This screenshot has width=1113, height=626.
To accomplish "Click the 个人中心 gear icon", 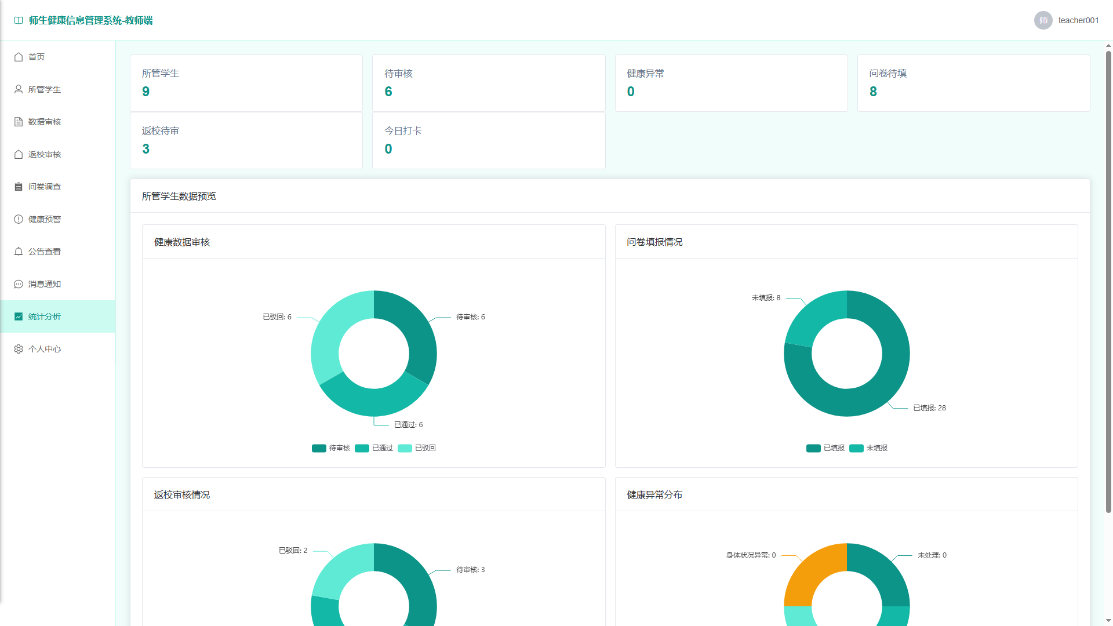I will pyautogui.click(x=19, y=349).
